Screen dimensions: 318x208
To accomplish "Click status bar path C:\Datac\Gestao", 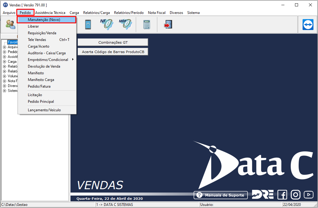I will [x=48, y=205].
